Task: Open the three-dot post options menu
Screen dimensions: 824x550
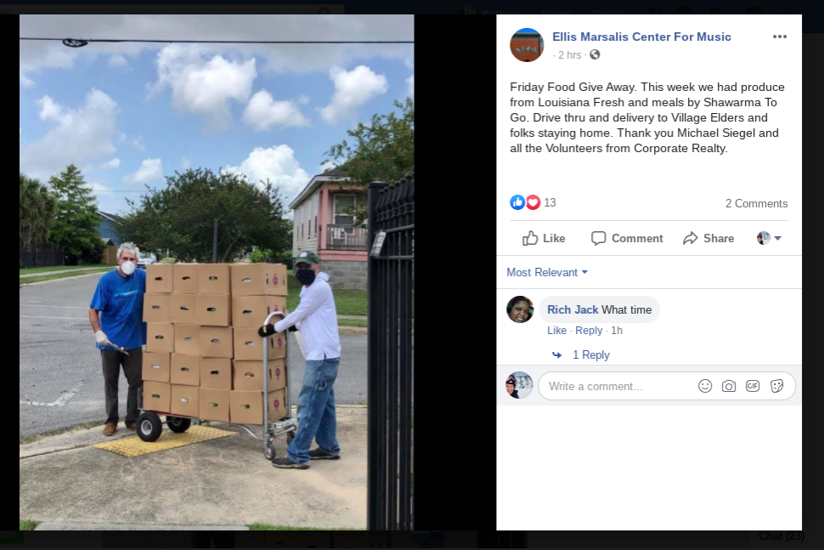Action: (x=779, y=37)
